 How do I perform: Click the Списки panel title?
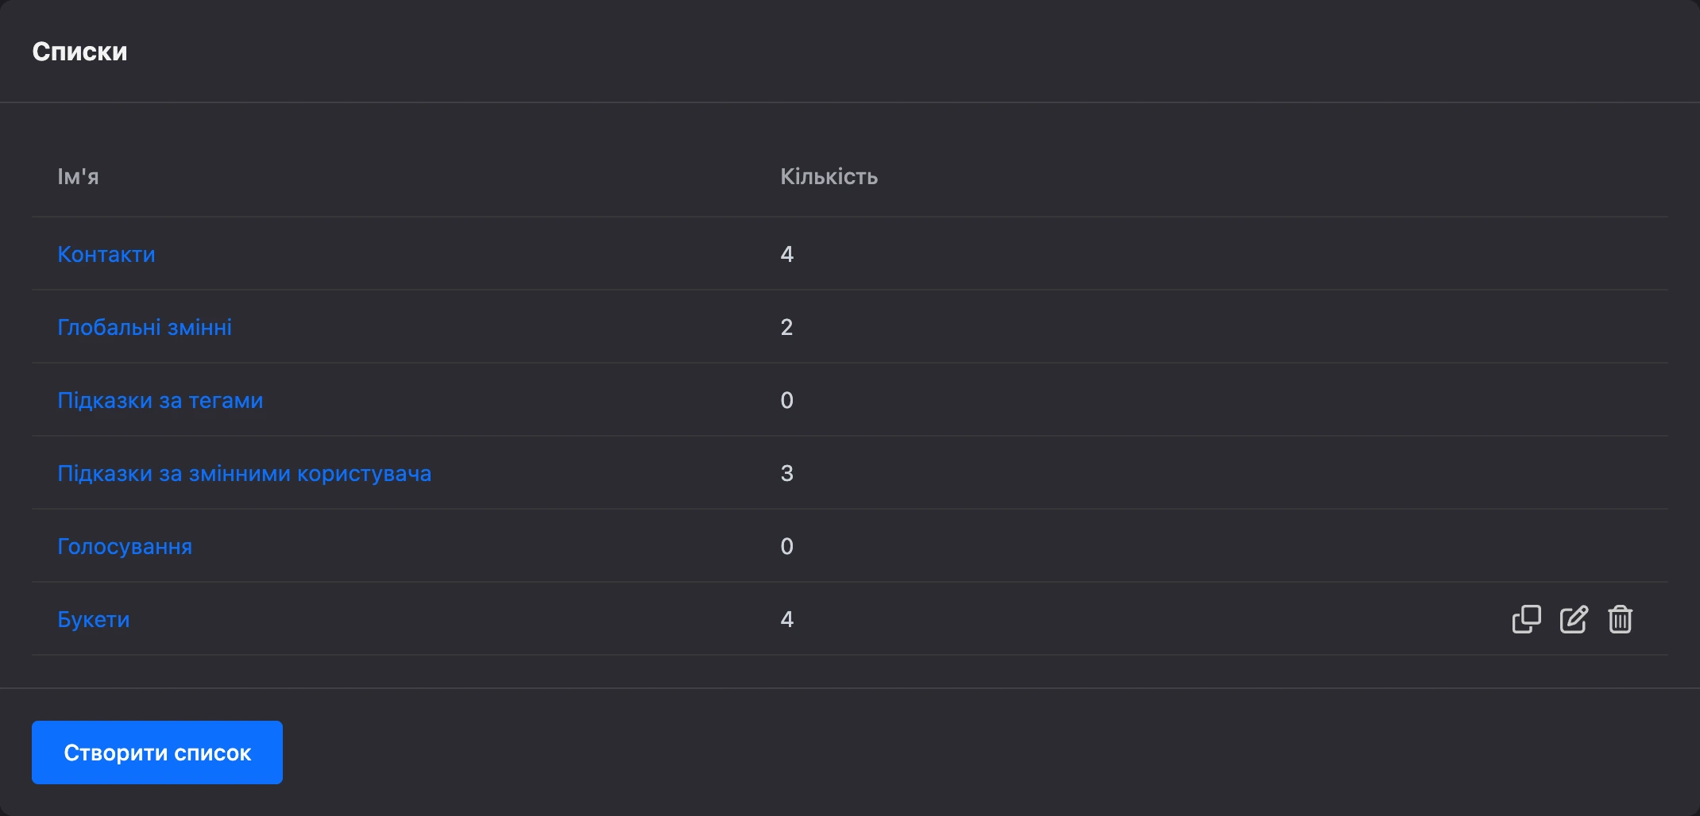pyautogui.click(x=79, y=52)
